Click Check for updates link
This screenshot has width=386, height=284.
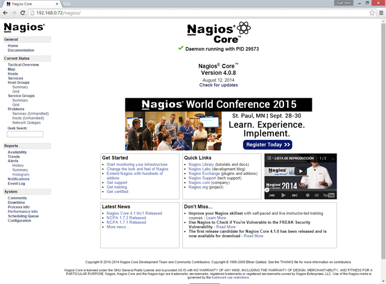(x=218, y=85)
